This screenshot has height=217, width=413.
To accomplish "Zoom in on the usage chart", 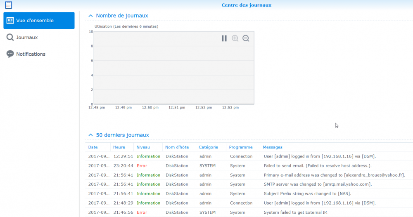I will tap(235, 38).
